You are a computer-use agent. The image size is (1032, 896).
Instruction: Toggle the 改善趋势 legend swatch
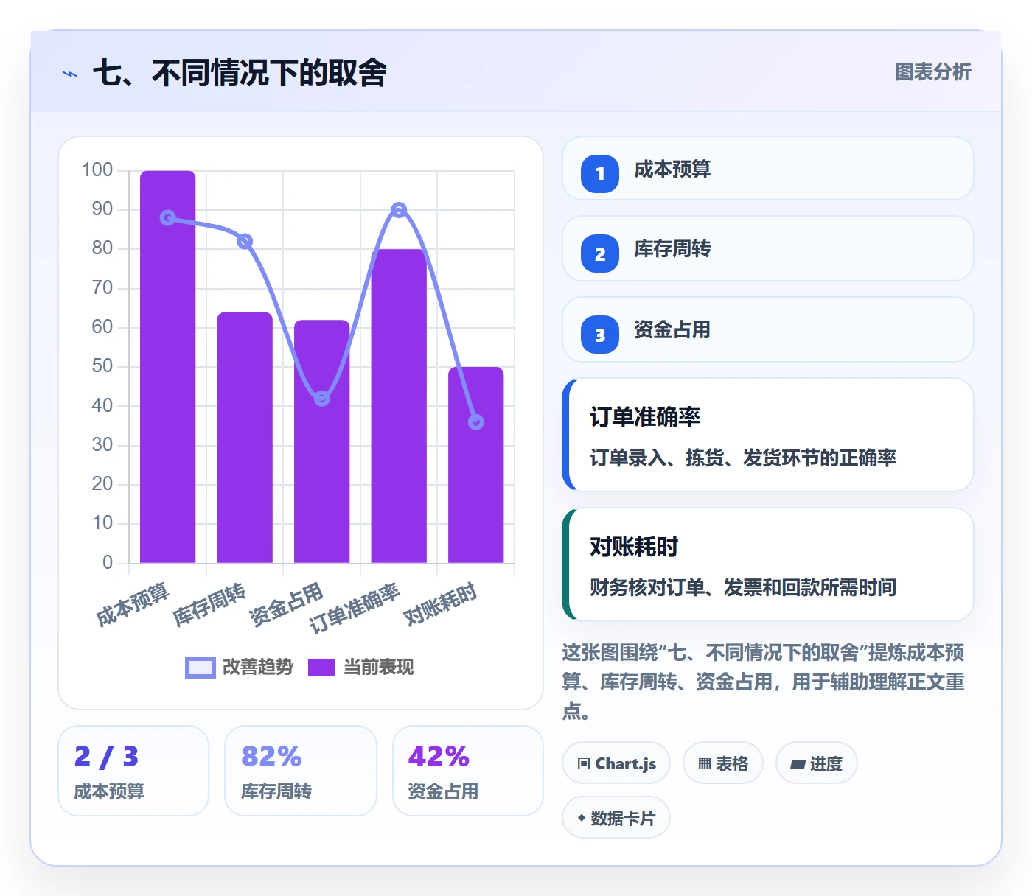tap(200, 667)
